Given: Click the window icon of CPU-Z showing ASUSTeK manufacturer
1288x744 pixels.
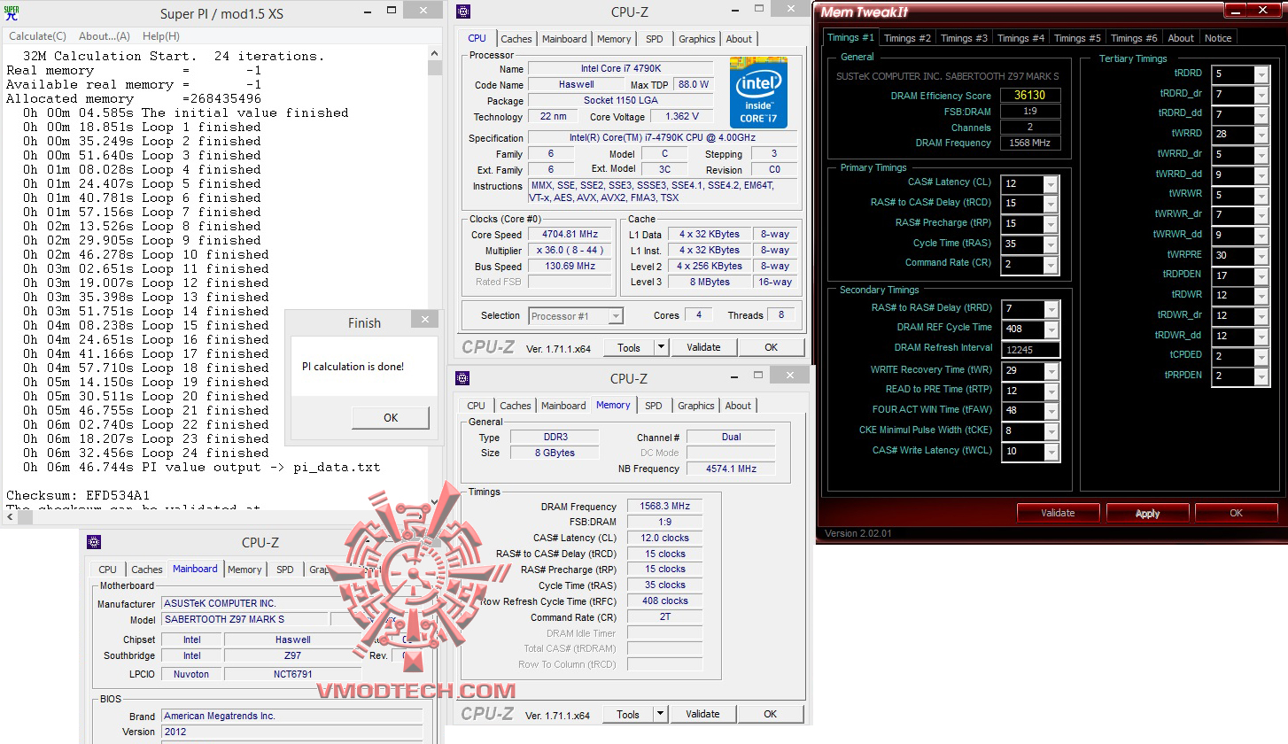Looking at the screenshot, I should click(94, 542).
